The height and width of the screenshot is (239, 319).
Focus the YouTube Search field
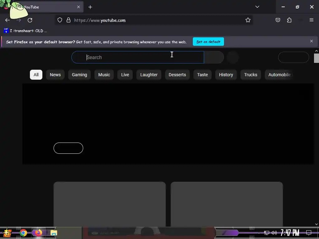137,57
